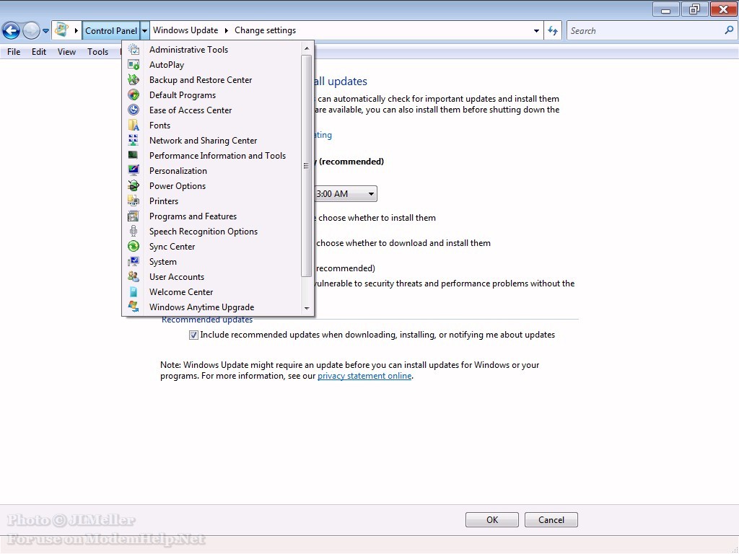Expand the address bar history dropdown
This screenshot has height=554, width=739.
click(536, 30)
